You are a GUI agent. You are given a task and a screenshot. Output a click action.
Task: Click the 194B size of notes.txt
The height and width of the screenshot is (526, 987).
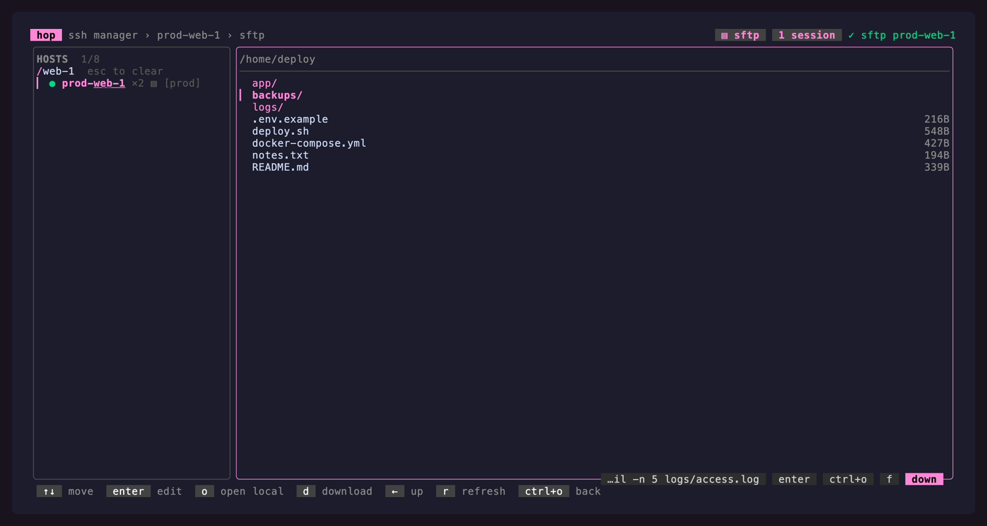coord(937,155)
